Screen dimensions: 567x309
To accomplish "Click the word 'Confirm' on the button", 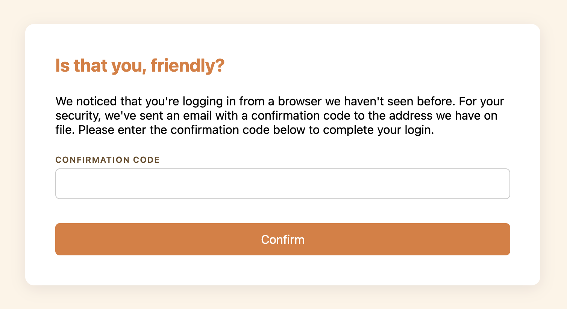I will click(283, 240).
